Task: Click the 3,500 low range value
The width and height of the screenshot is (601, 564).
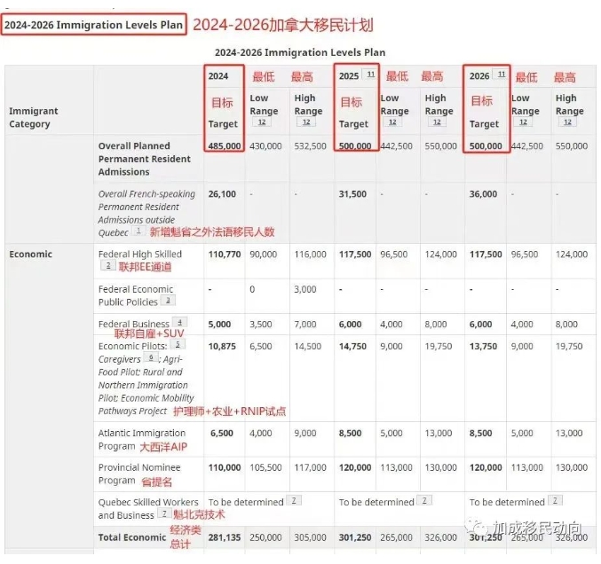Action: pyautogui.click(x=261, y=325)
